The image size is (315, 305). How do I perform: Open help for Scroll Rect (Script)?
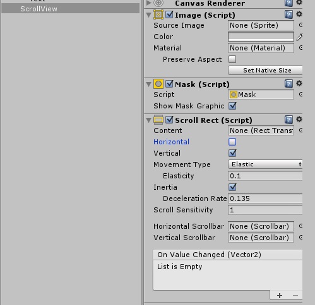[288, 120]
